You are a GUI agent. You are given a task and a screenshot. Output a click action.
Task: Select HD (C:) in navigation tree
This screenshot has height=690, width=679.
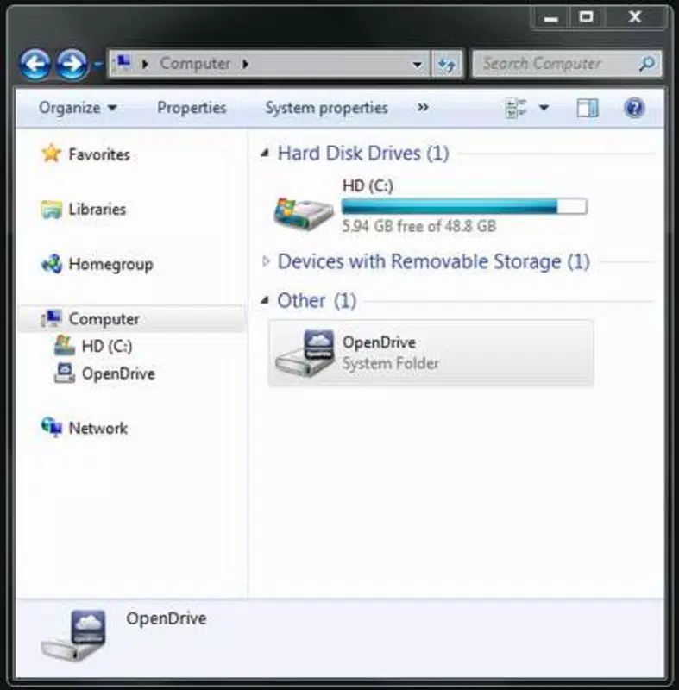107,347
